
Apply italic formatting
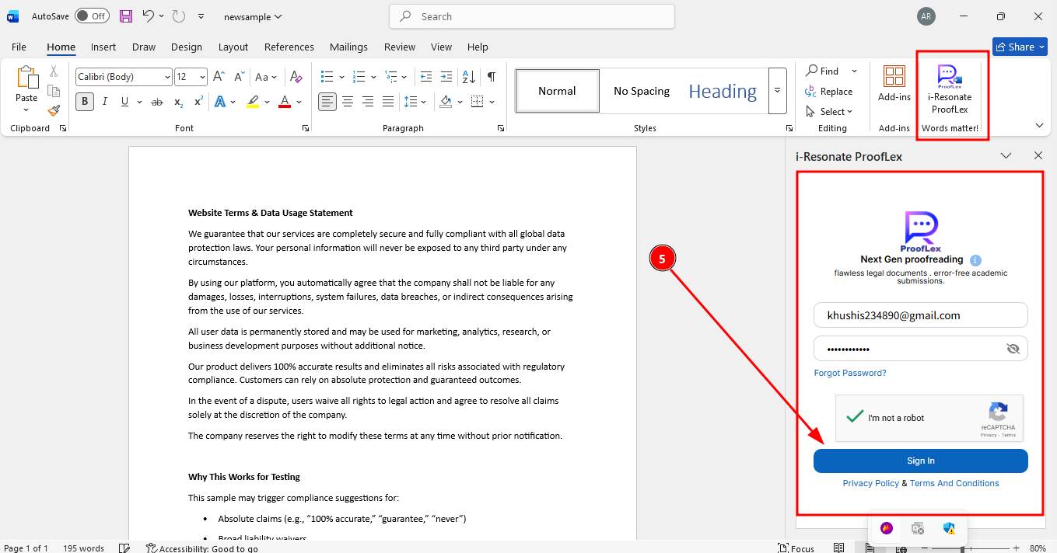click(x=104, y=102)
